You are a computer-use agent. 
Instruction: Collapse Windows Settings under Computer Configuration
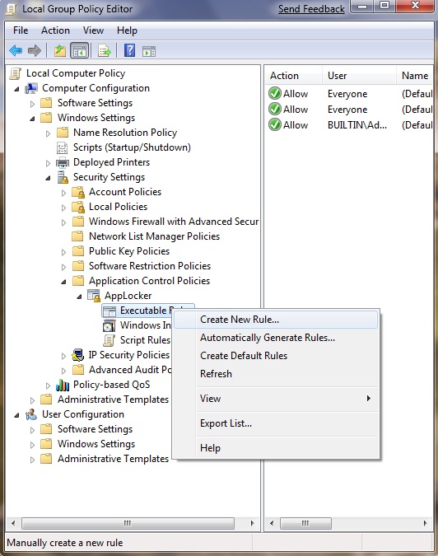[32, 119]
